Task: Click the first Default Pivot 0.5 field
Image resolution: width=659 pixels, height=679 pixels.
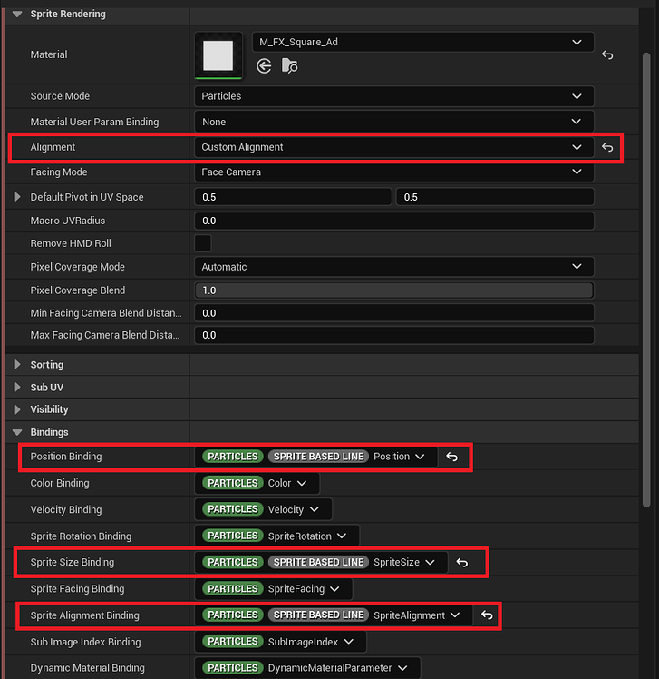Action: pyautogui.click(x=293, y=197)
